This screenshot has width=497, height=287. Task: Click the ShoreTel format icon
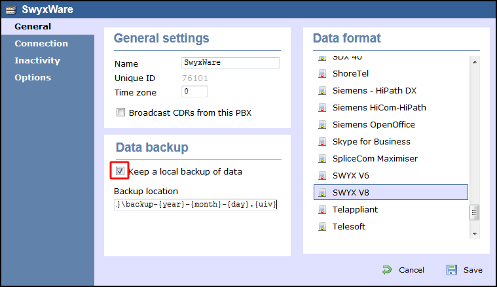pyautogui.click(x=322, y=73)
